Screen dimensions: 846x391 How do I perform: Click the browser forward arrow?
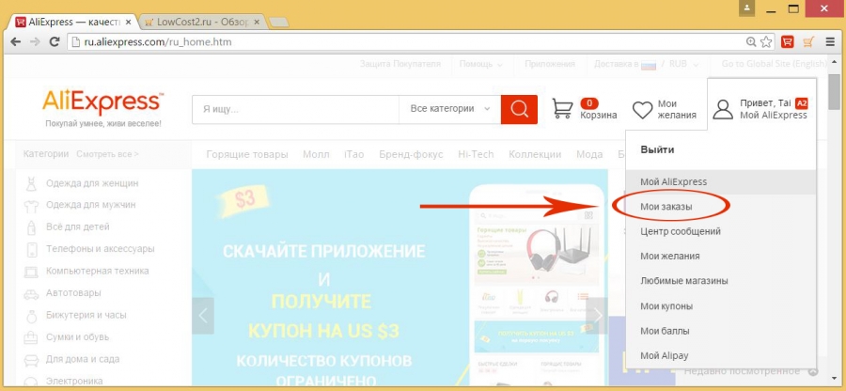[35, 41]
